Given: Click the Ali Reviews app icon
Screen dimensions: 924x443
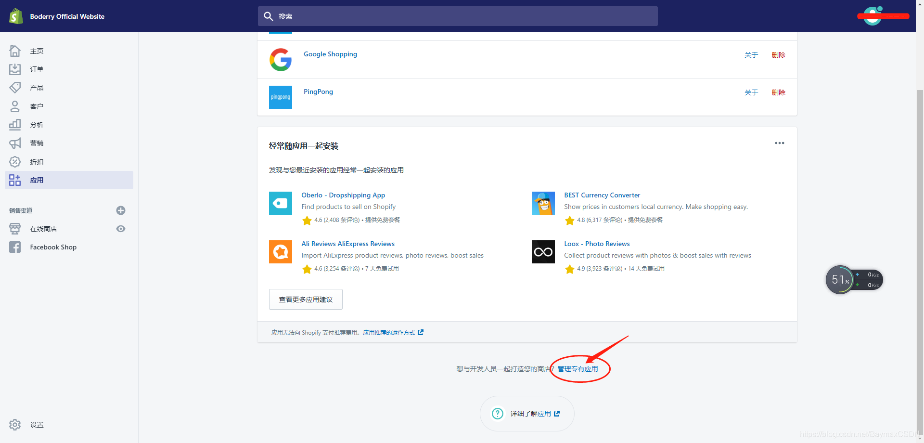Looking at the screenshot, I should (x=281, y=252).
